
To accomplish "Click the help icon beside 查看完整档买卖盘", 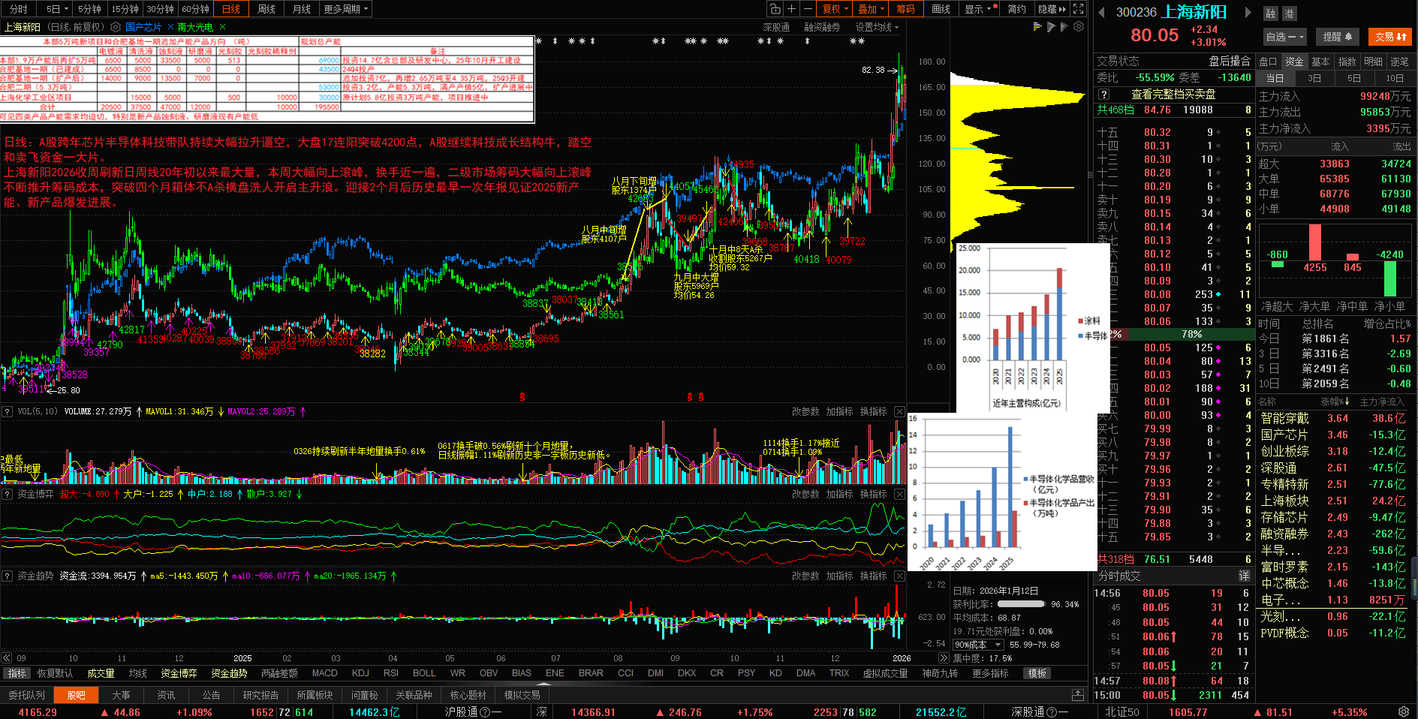I will 1103,95.
